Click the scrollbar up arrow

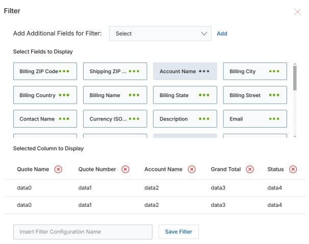click(x=295, y=64)
